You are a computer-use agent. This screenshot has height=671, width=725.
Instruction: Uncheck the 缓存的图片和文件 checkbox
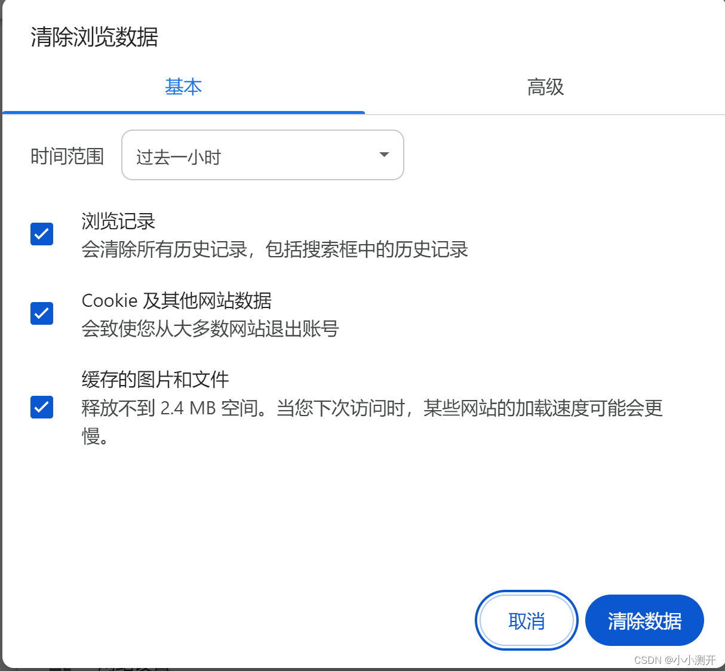click(x=42, y=407)
